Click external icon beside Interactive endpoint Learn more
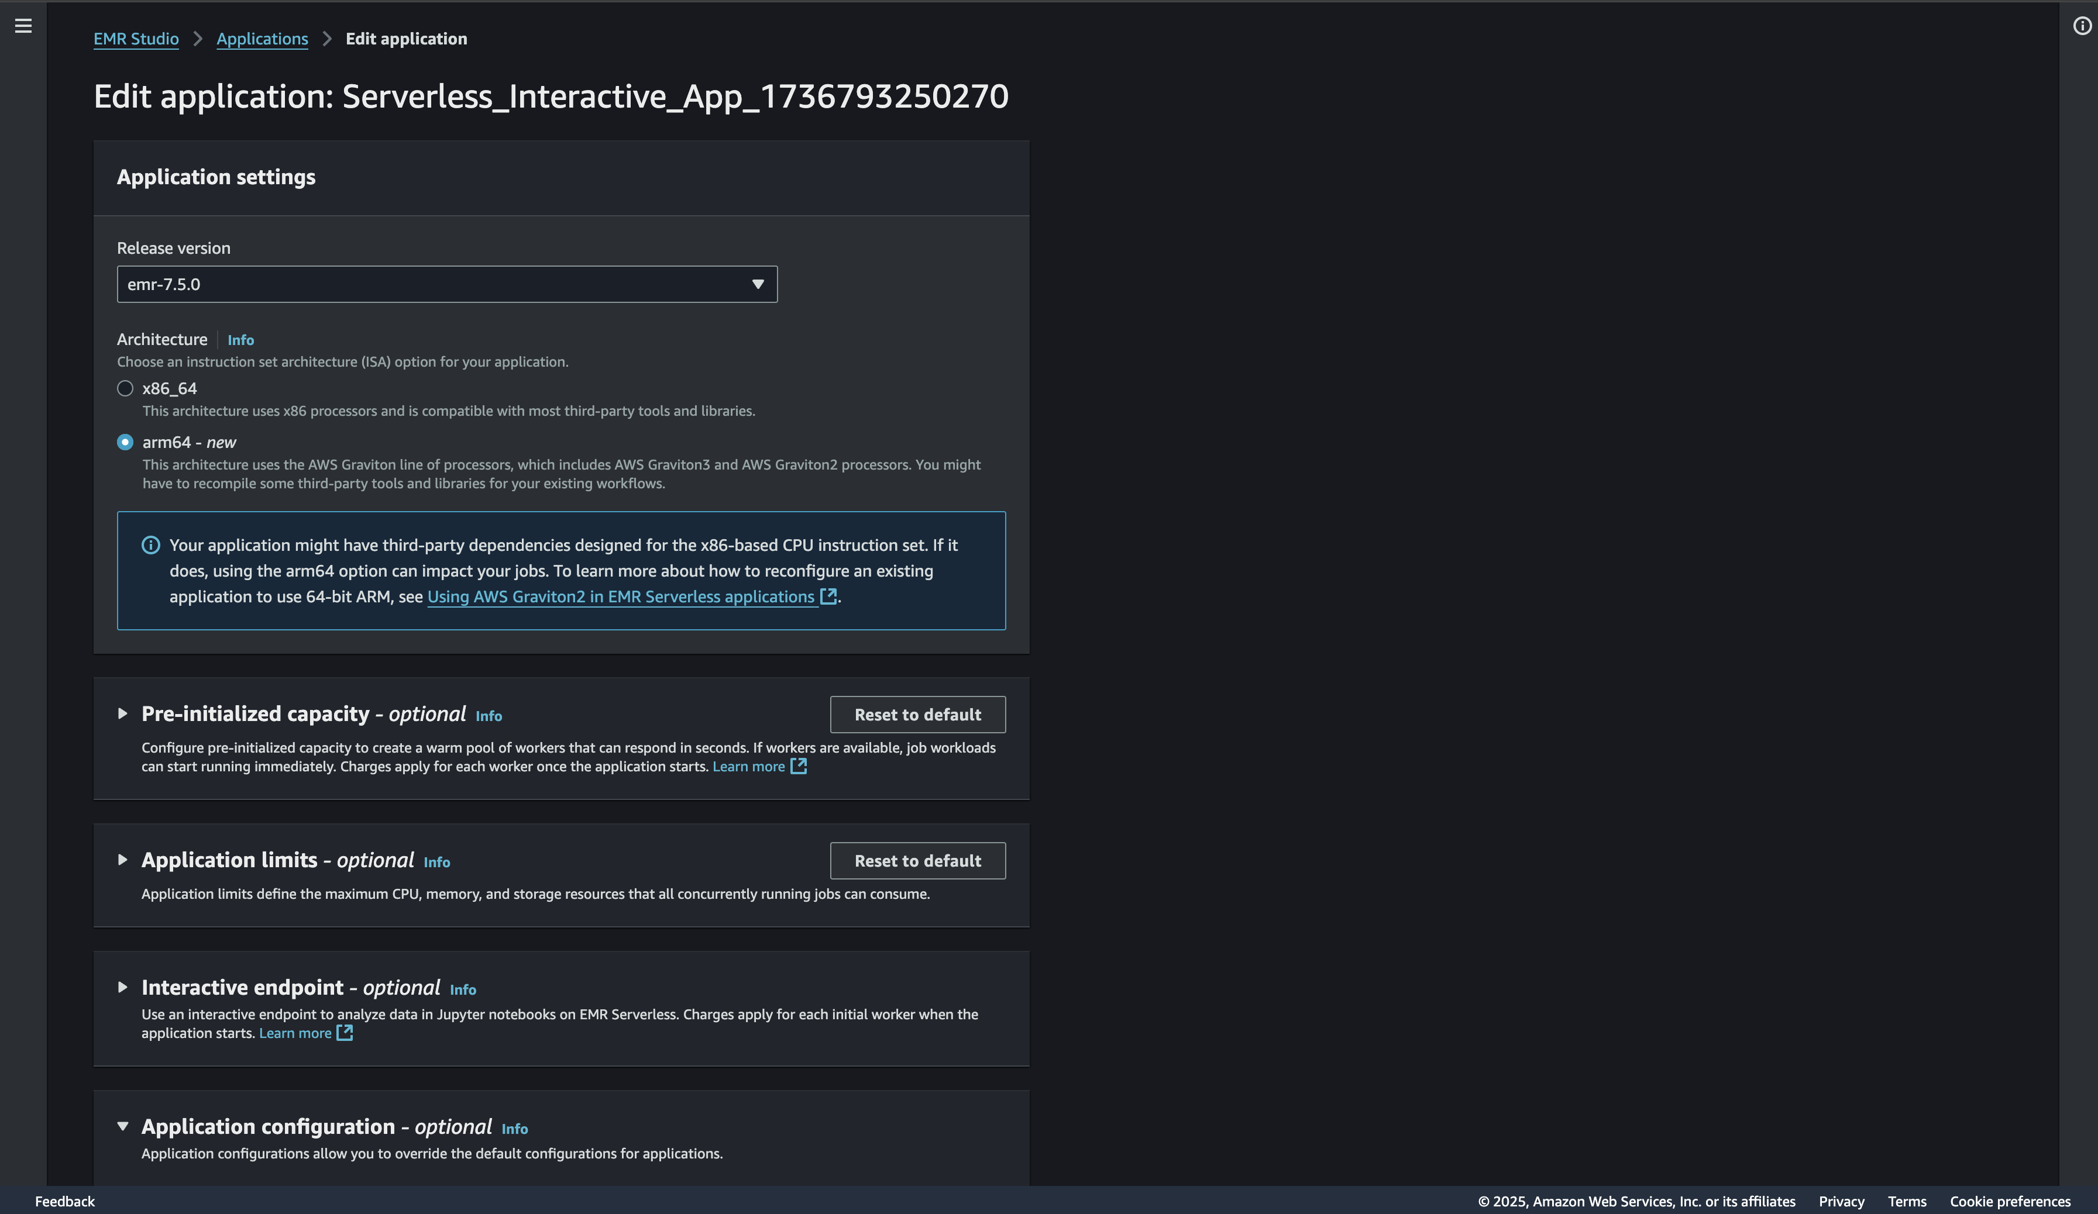2098x1214 pixels. point(345,1033)
